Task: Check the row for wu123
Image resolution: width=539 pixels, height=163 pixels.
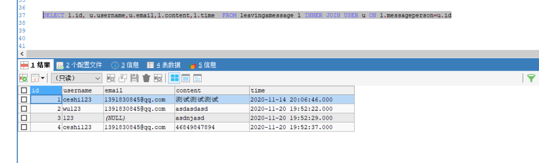Action: click(24, 109)
